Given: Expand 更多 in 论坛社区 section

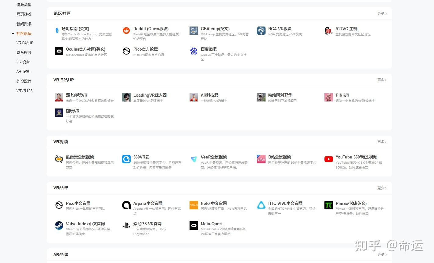Looking at the screenshot, I should click(382, 13).
